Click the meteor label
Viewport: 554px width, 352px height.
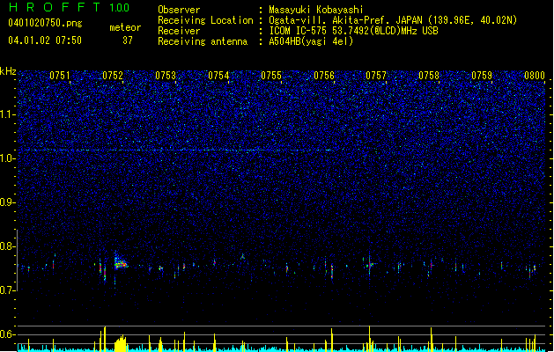point(125,27)
